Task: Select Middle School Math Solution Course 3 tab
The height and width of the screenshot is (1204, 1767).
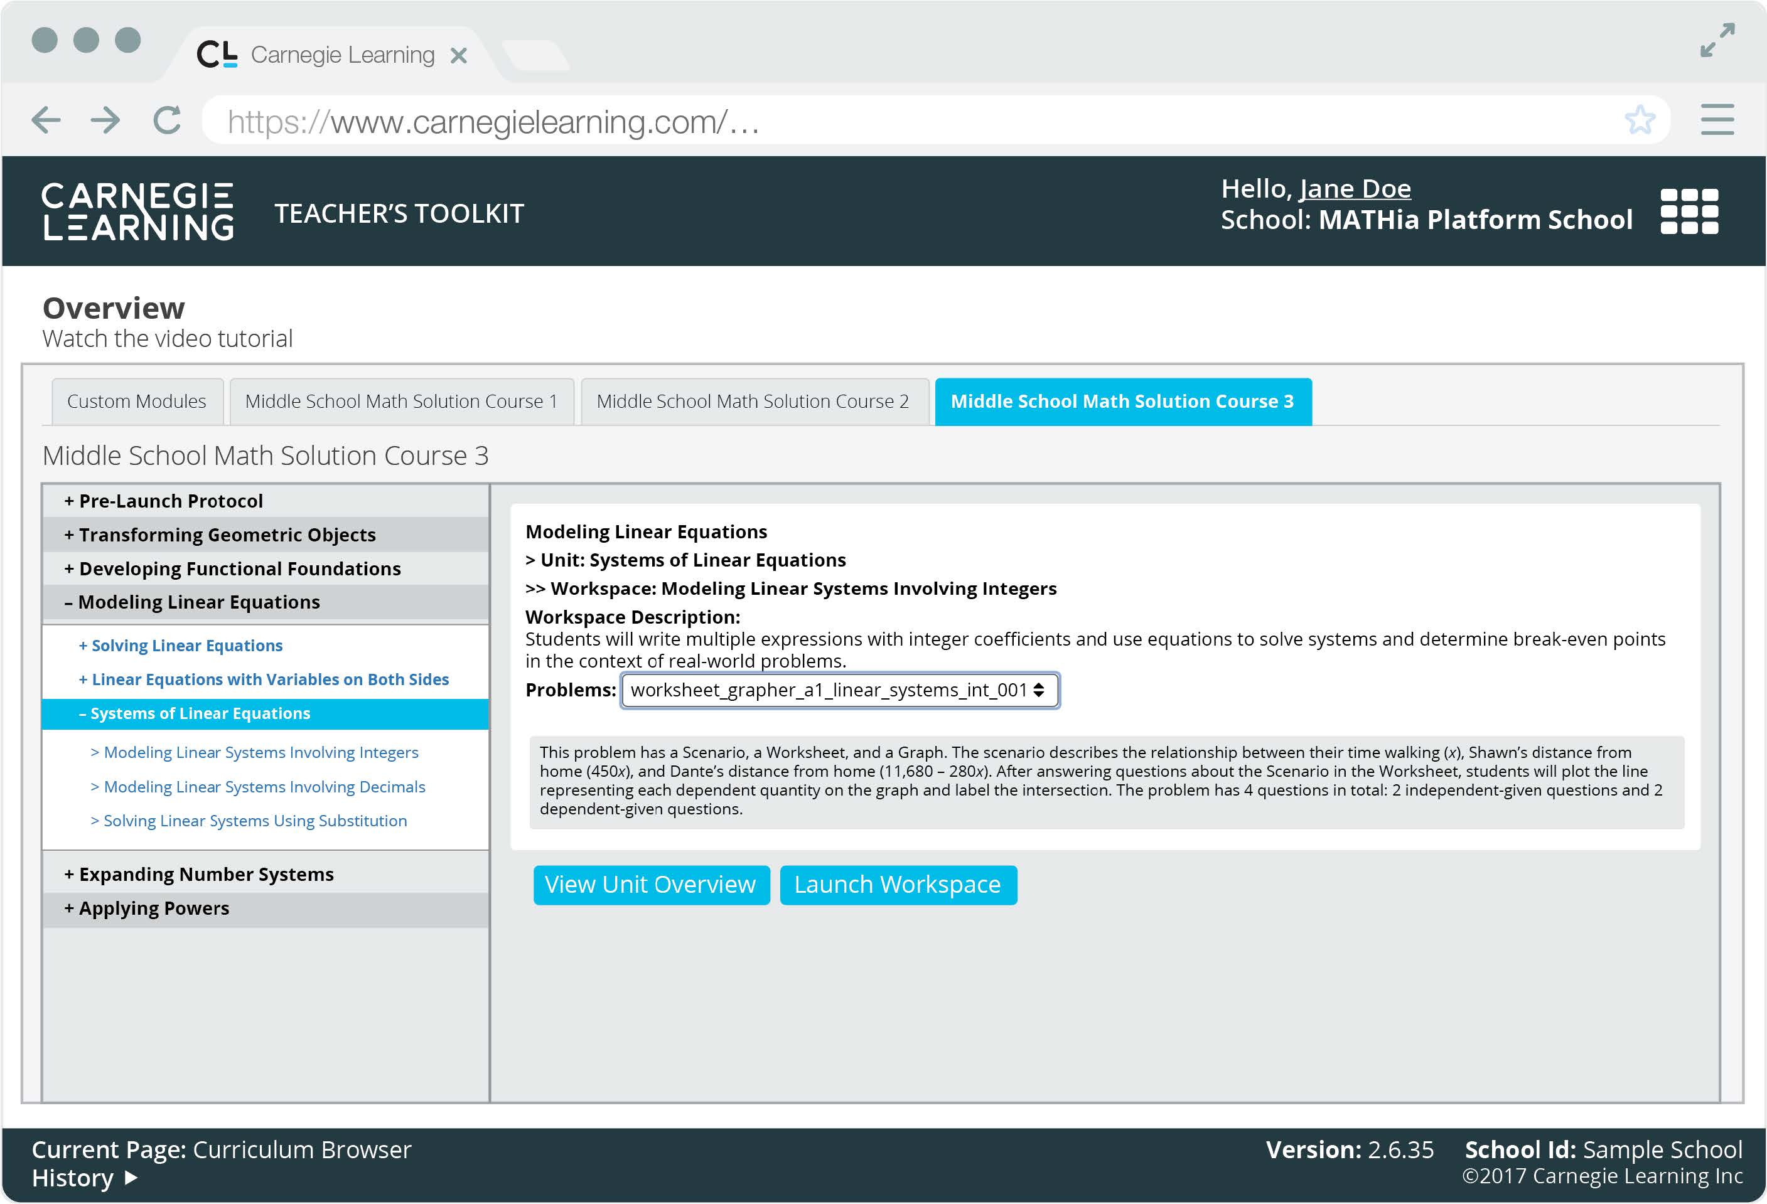Action: click(1123, 402)
